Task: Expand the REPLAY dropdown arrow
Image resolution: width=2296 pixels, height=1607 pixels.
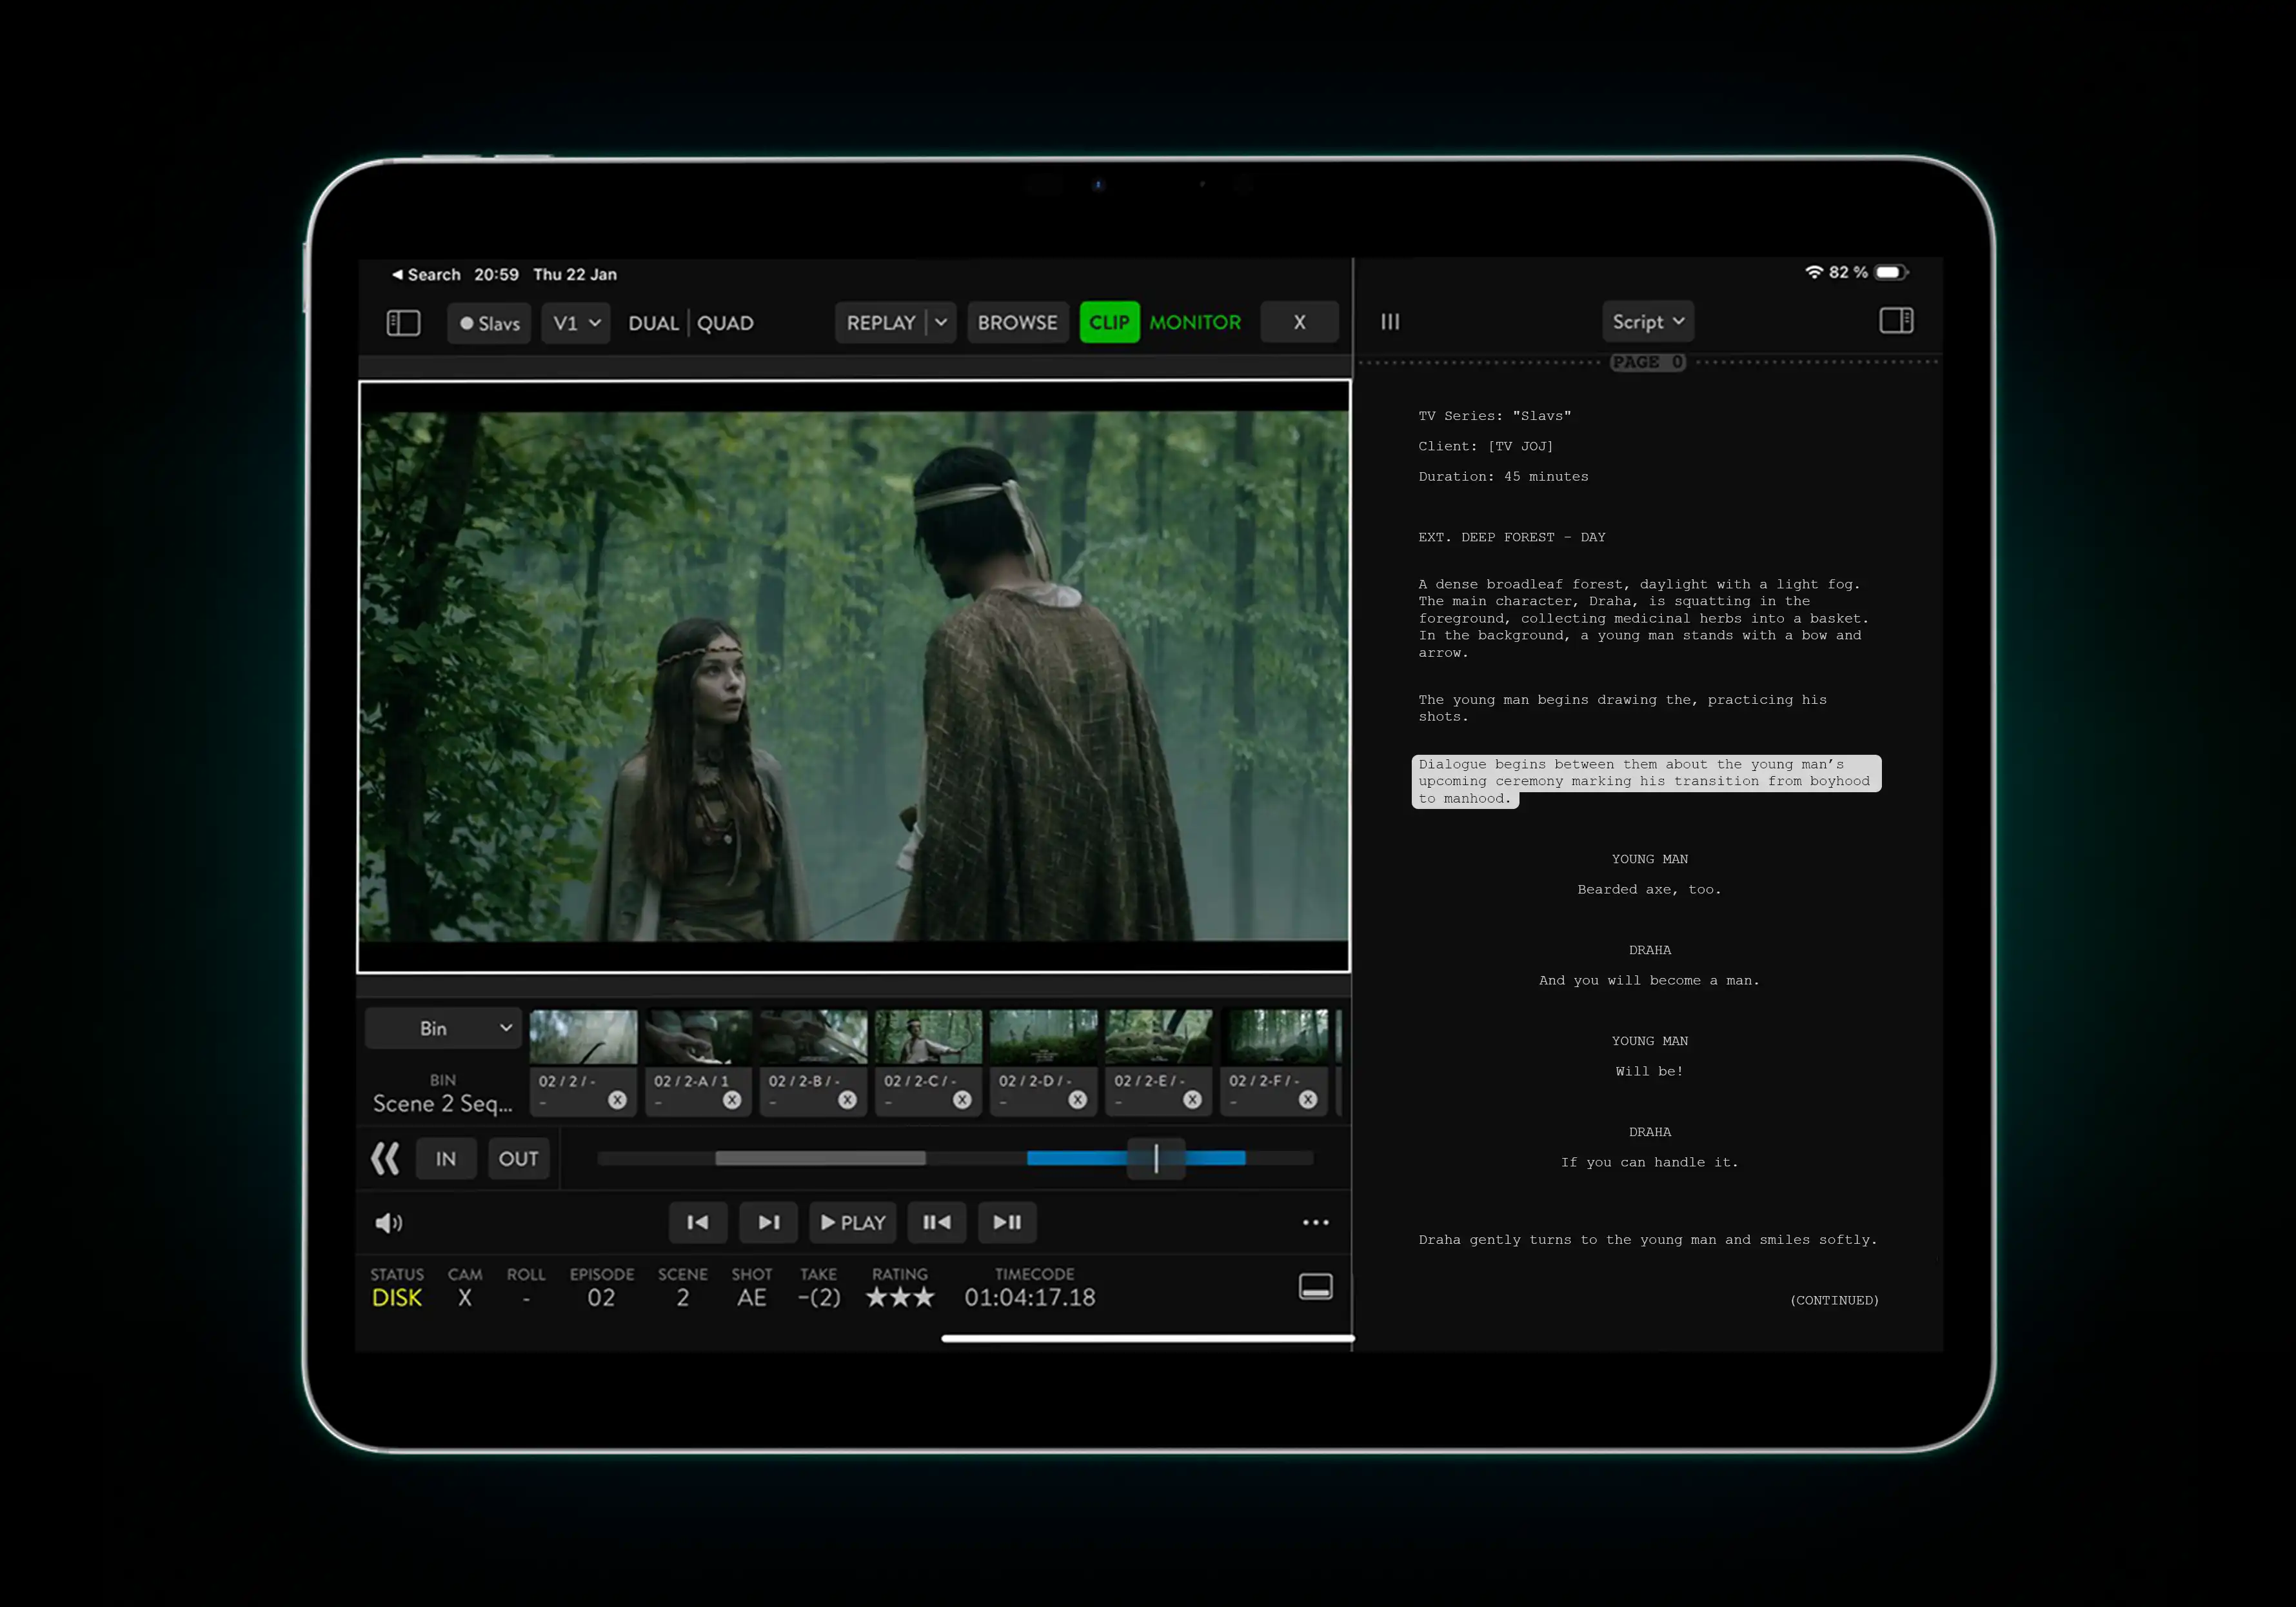Action: (941, 323)
